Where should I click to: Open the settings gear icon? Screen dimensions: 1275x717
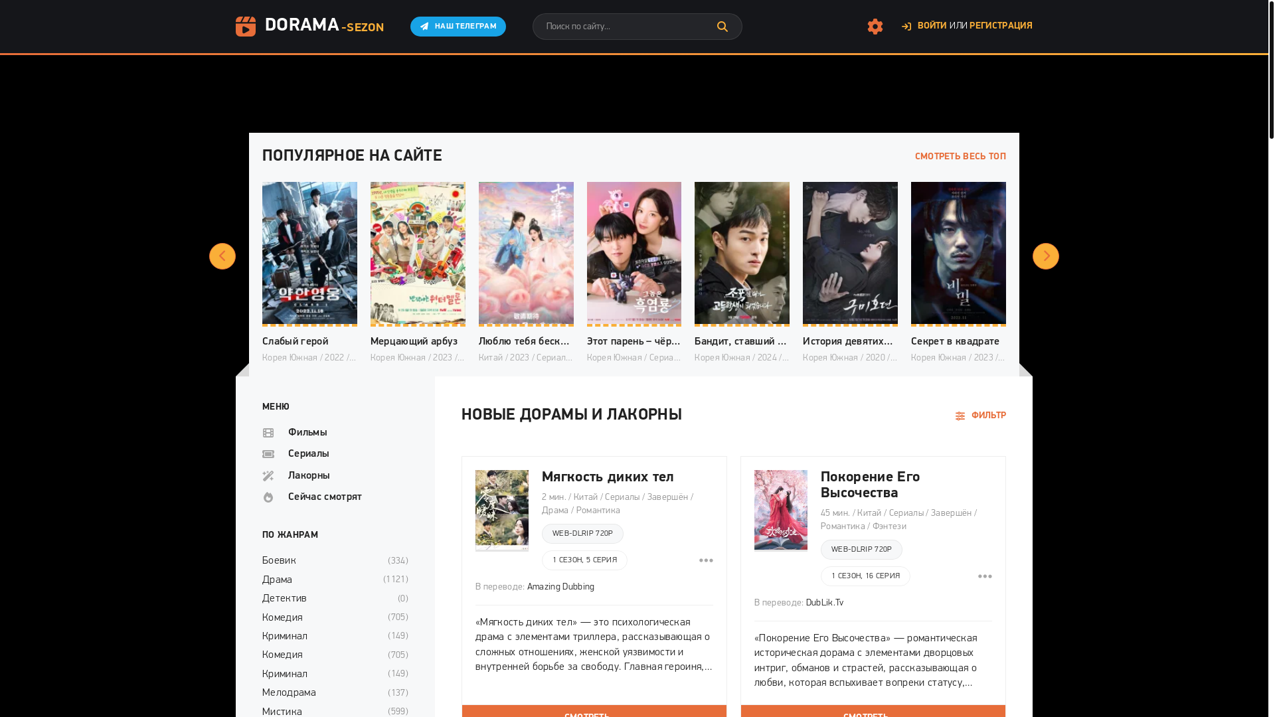(x=875, y=27)
